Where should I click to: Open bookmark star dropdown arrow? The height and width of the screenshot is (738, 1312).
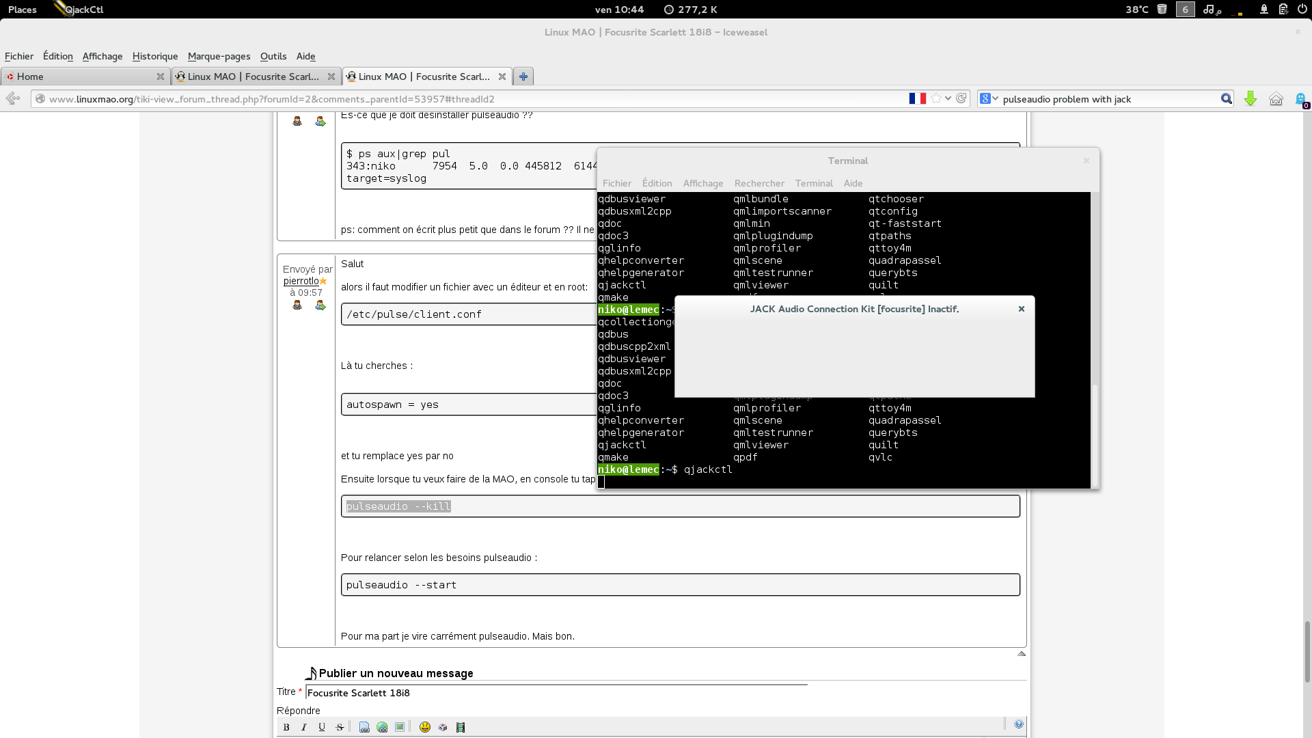pos(948,98)
